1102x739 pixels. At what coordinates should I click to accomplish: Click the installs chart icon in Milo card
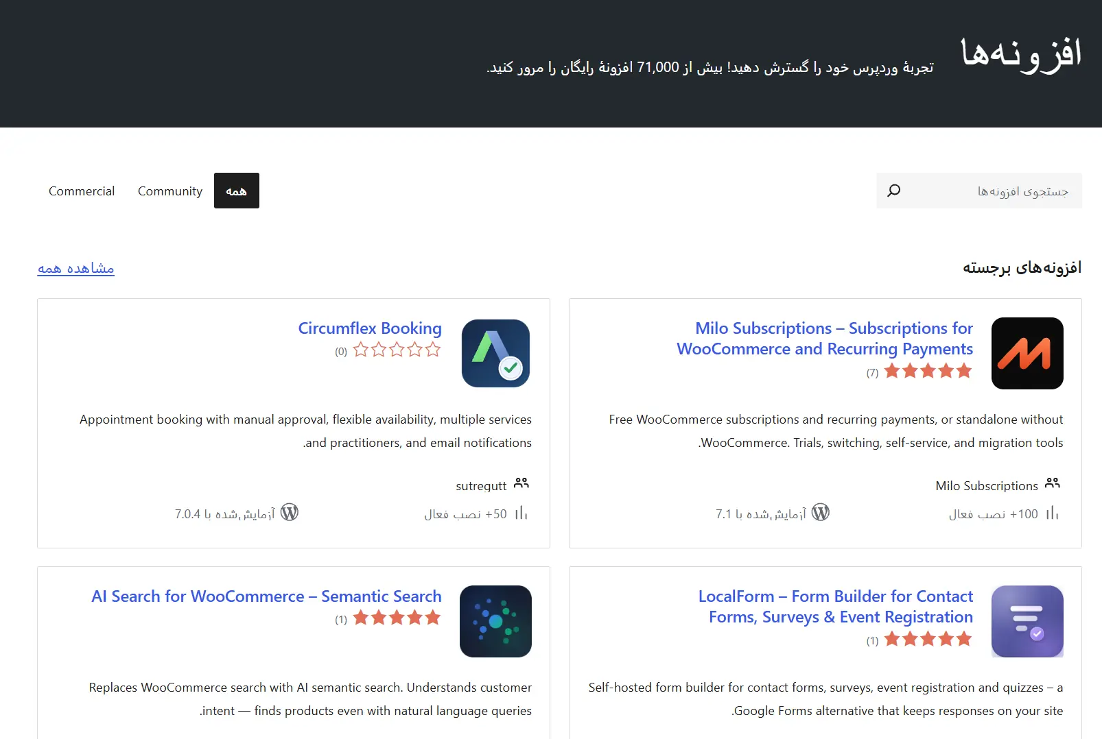(x=1053, y=513)
